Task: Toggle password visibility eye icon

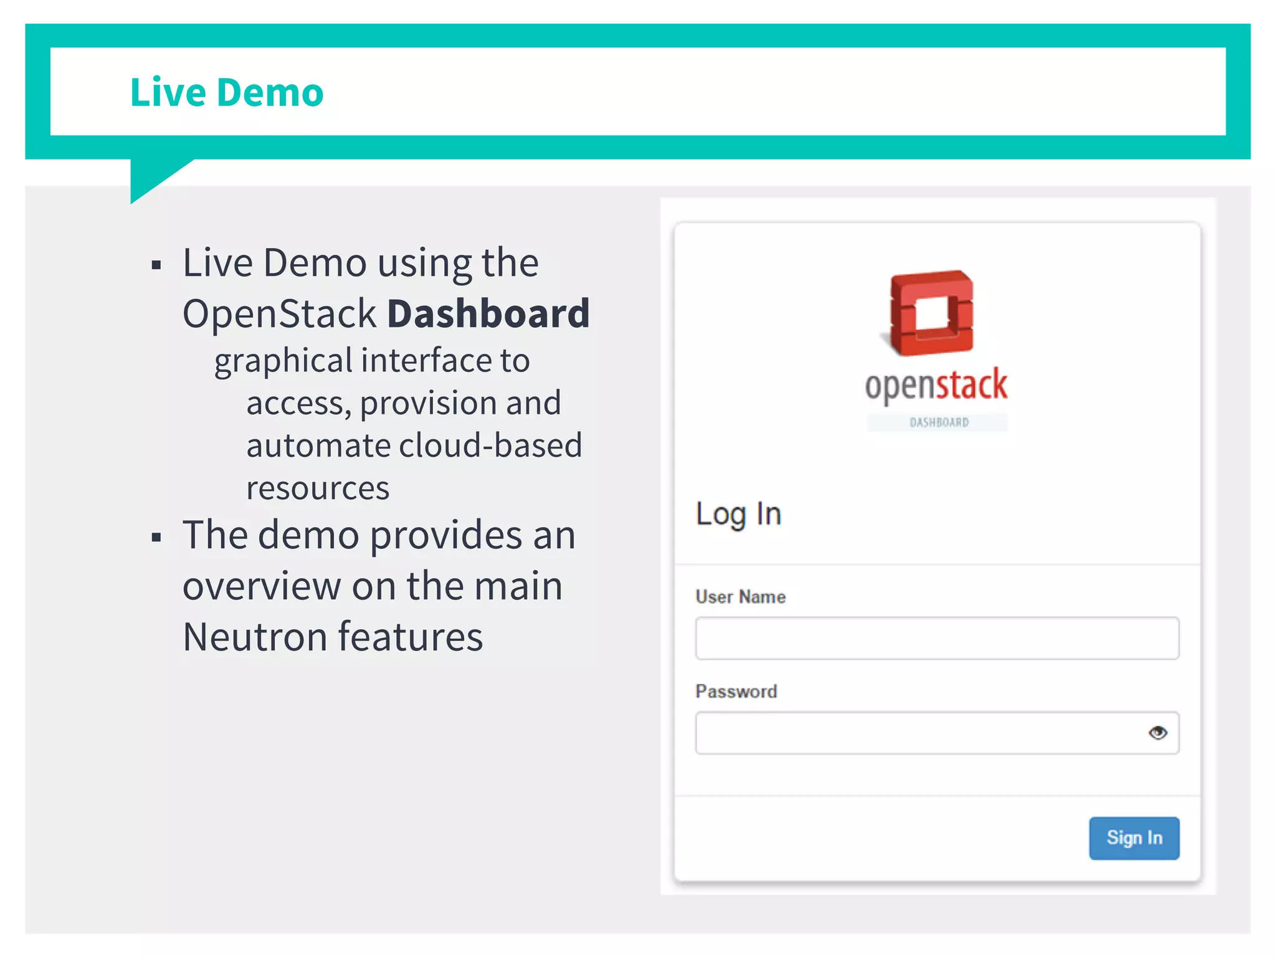Action: coord(1158,733)
